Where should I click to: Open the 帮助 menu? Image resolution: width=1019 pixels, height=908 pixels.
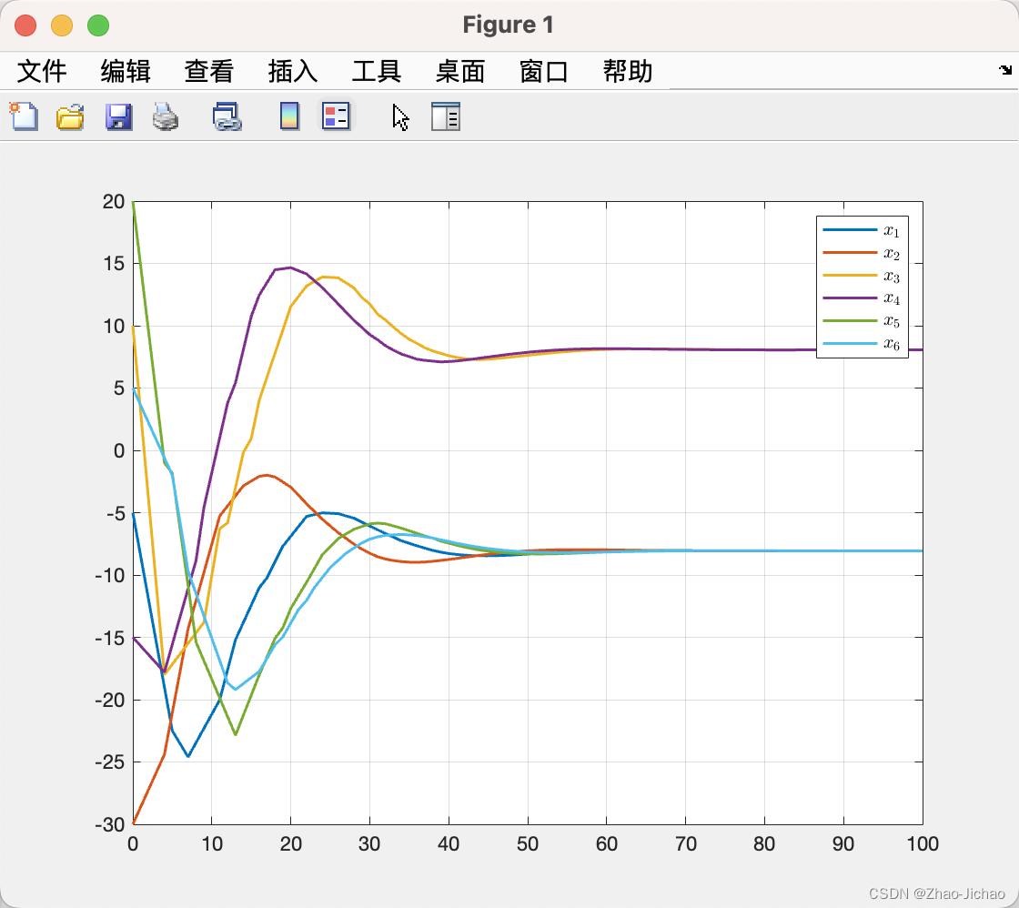click(x=628, y=71)
